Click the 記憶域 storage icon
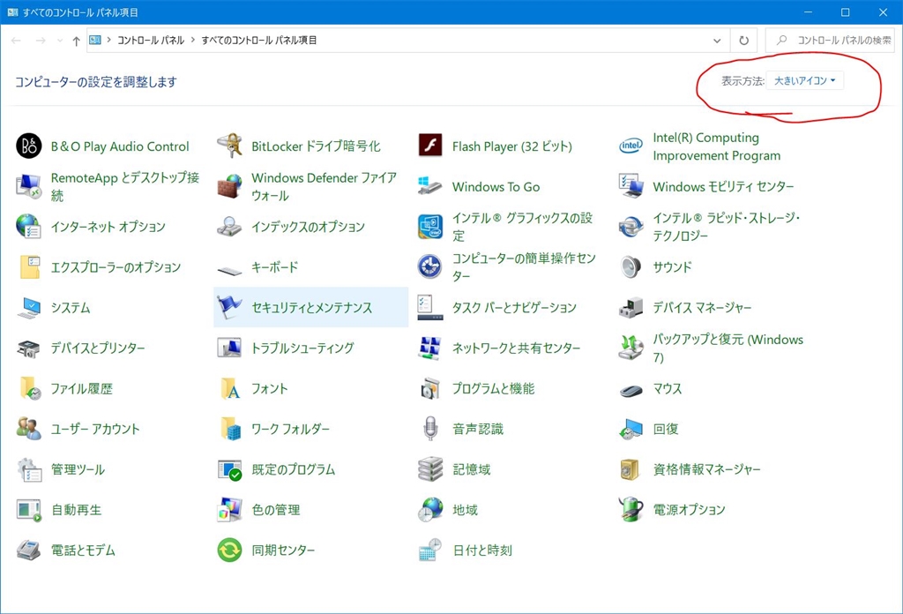This screenshot has width=903, height=614. click(x=430, y=468)
